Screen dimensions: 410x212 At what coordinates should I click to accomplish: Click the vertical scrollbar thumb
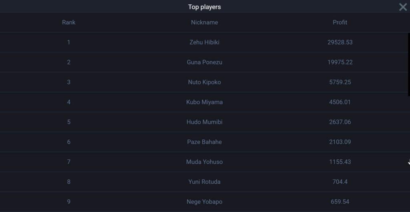click(x=409, y=64)
